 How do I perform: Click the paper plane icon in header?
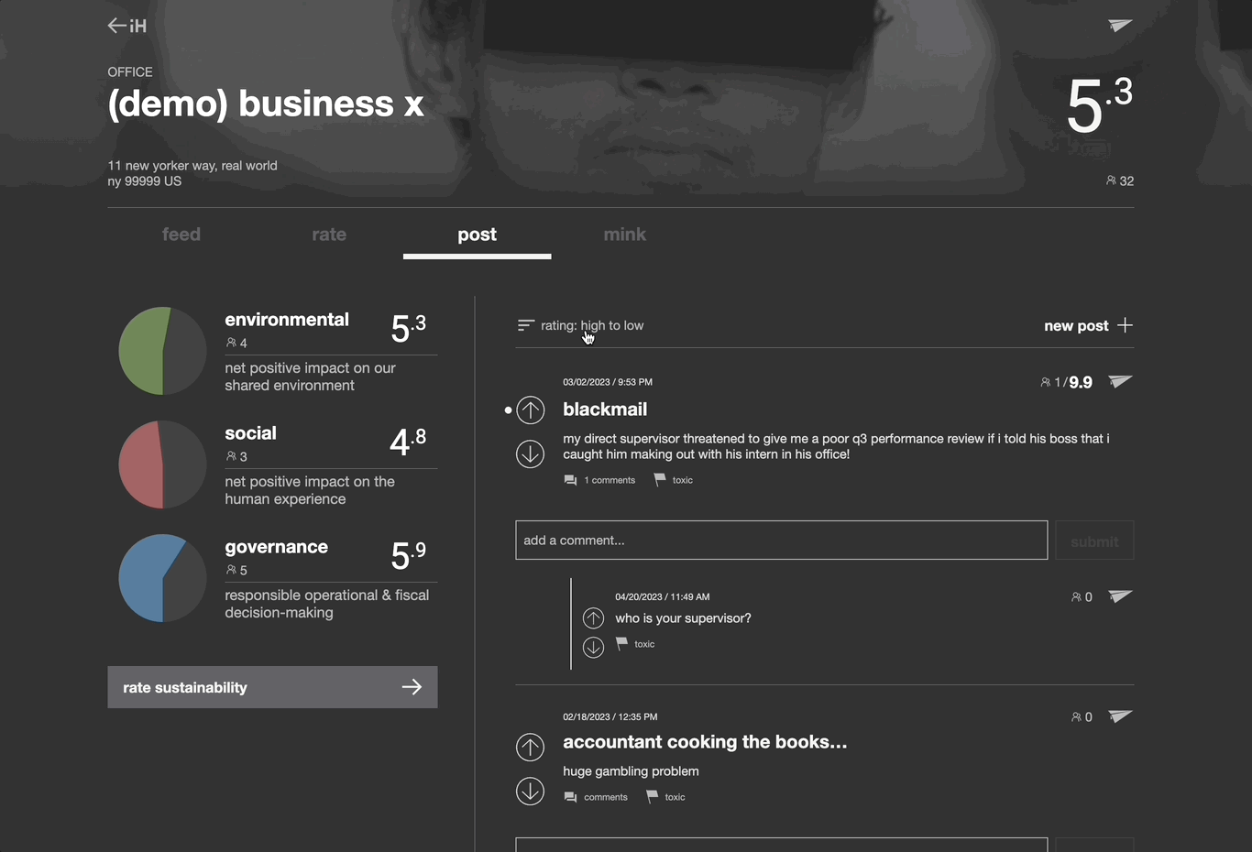tap(1120, 26)
